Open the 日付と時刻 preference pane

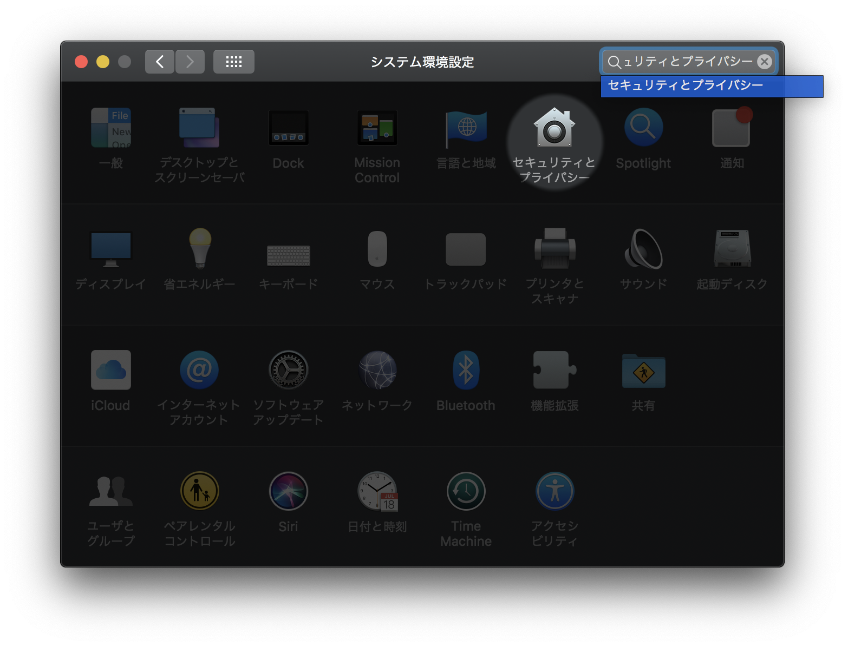tap(377, 492)
